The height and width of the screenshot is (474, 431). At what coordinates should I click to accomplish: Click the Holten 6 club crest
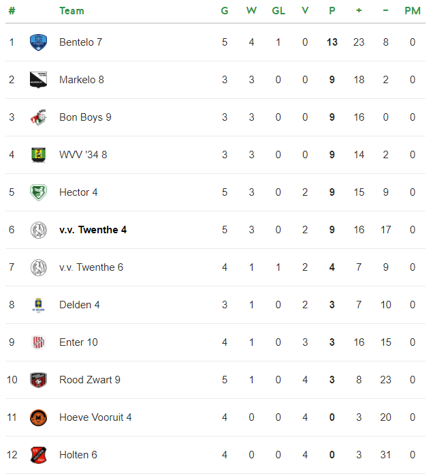coord(38,455)
